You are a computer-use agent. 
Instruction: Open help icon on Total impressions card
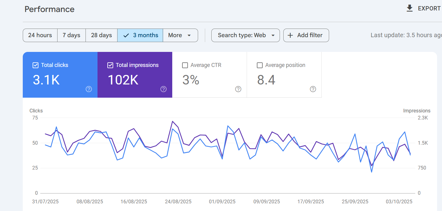coord(163,89)
